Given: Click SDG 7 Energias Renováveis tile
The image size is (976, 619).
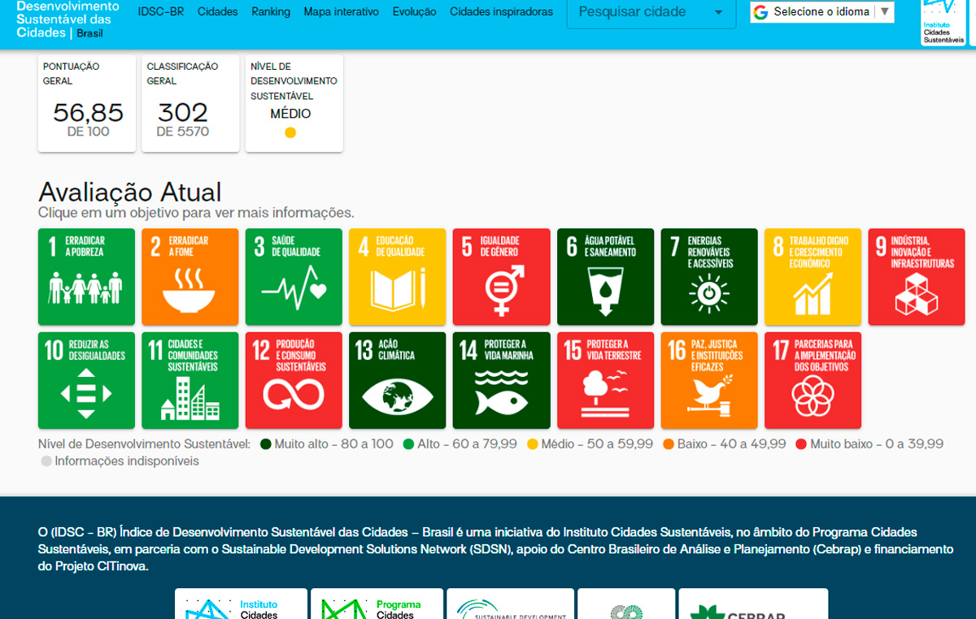Looking at the screenshot, I should tap(709, 276).
